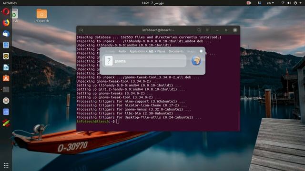The width and height of the screenshot is (305, 171).
Task: Click 'Unpacking gnome-tweak-tool (3.34.0-2)' line
Action: tap(118, 81)
